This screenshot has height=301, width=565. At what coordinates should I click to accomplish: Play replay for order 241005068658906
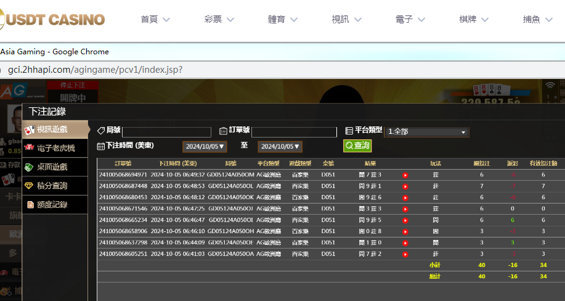coord(405,231)
